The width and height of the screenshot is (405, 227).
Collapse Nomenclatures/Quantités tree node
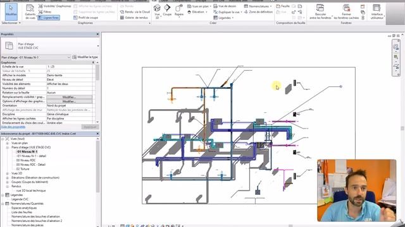click(x=3, y=204)
